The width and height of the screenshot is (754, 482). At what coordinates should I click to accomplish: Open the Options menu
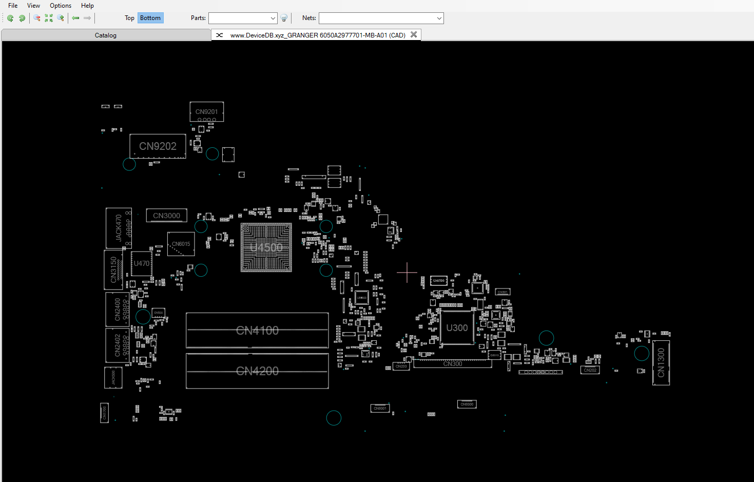[x=61, y=6]
